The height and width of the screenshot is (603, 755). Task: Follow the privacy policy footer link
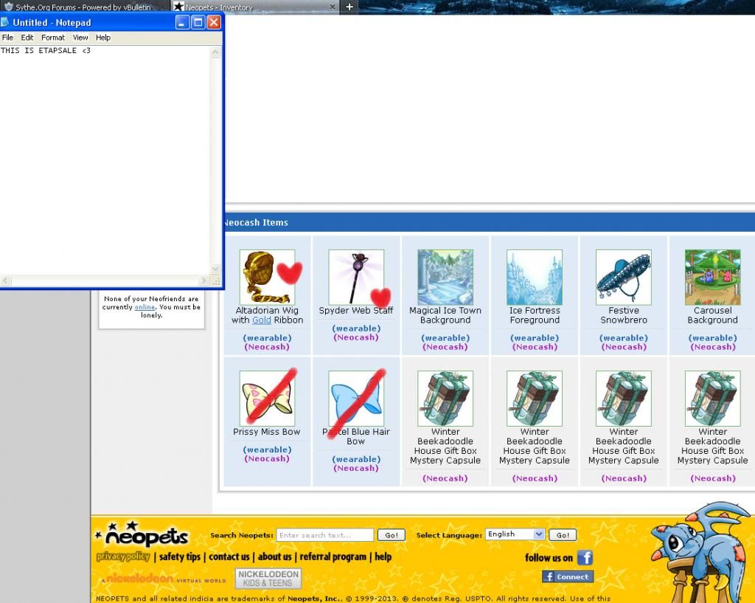[x=123, y=557]
